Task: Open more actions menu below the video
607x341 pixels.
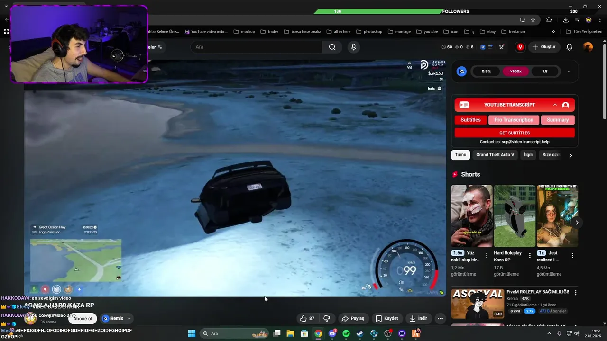Action: click(x=440, y=318)
